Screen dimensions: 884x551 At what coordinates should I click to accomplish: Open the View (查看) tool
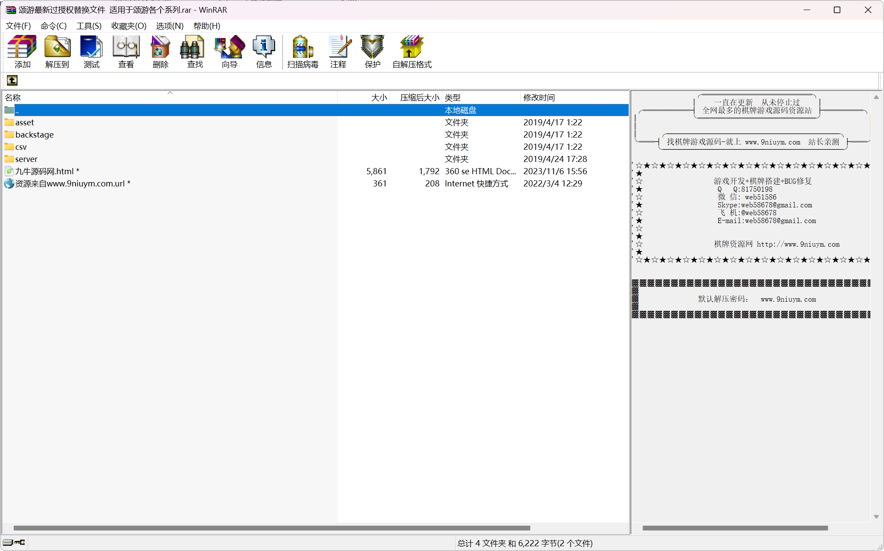click(x=126, y=52)
